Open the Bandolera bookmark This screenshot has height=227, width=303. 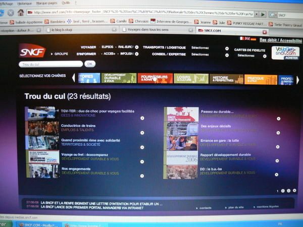click(x=55, y=22)
